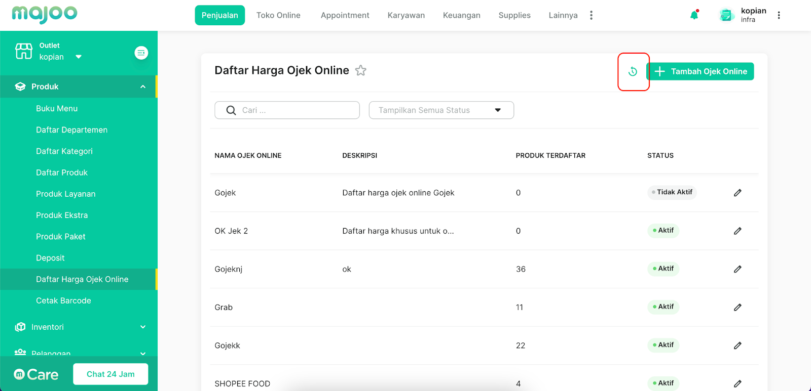Screen dimensions: 811x391
Task: Mark Daftar Harga Ojek Online as favorite
Action: click(361, 70)
